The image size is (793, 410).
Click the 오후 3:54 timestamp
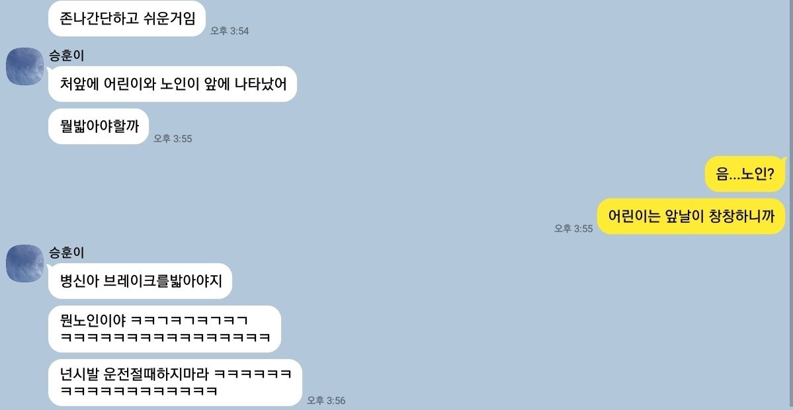[230, 31]
